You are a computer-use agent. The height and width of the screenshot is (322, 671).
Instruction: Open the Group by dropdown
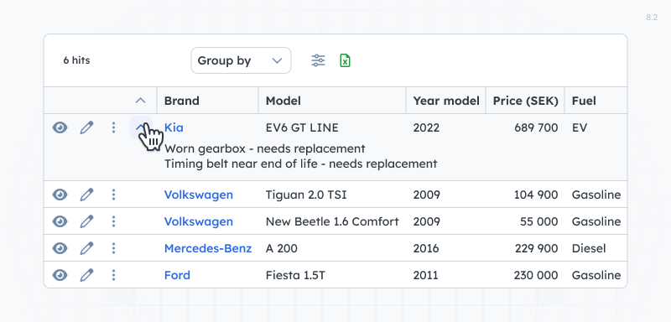(x=241, y=60)
